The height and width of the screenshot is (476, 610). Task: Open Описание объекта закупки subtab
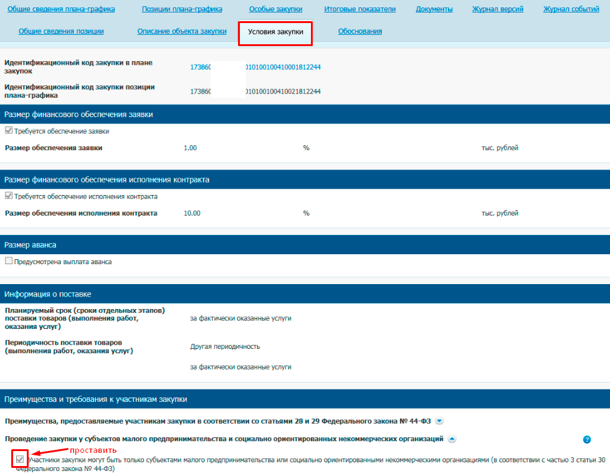182,31
